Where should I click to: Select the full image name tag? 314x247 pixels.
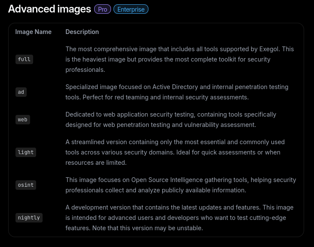[x=24, y=59]
